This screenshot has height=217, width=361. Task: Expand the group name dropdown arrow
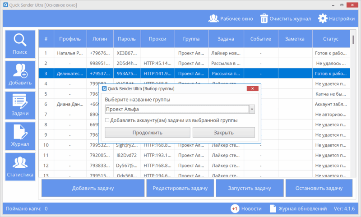(252, 109)
